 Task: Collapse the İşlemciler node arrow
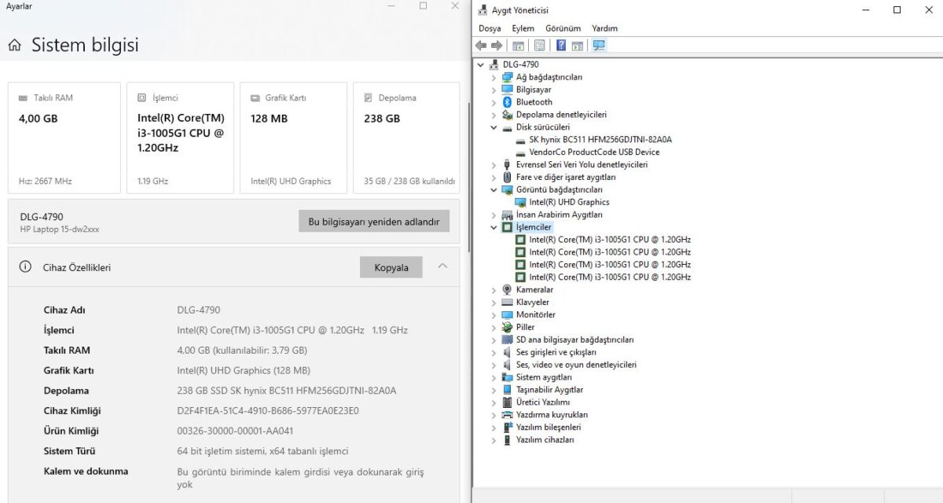494,227
